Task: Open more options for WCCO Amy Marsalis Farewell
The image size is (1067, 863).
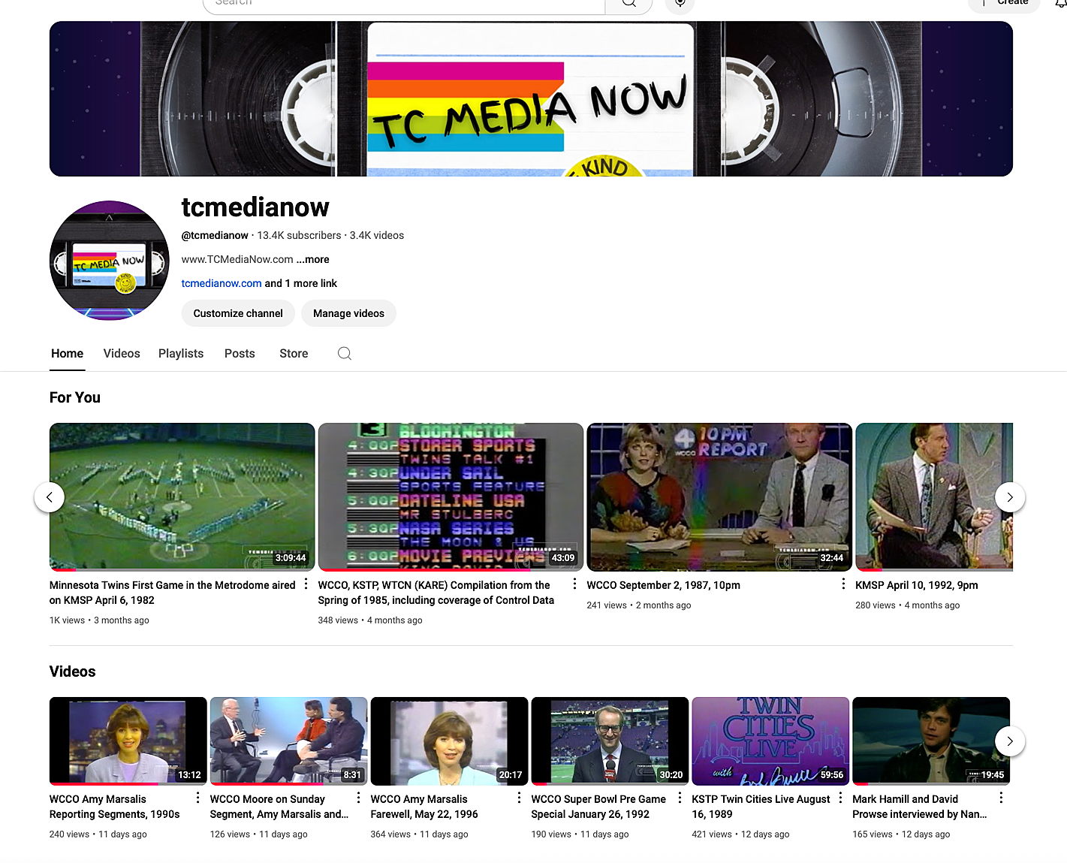Action: pyautogui.click(x=519, y=798)
